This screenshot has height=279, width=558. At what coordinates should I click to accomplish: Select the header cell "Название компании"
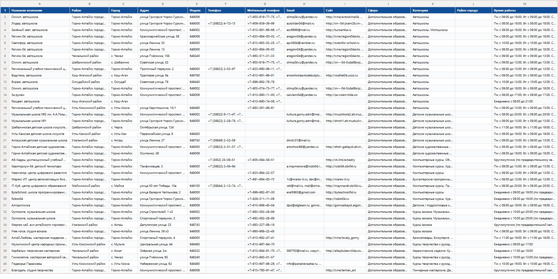[40, 10]
